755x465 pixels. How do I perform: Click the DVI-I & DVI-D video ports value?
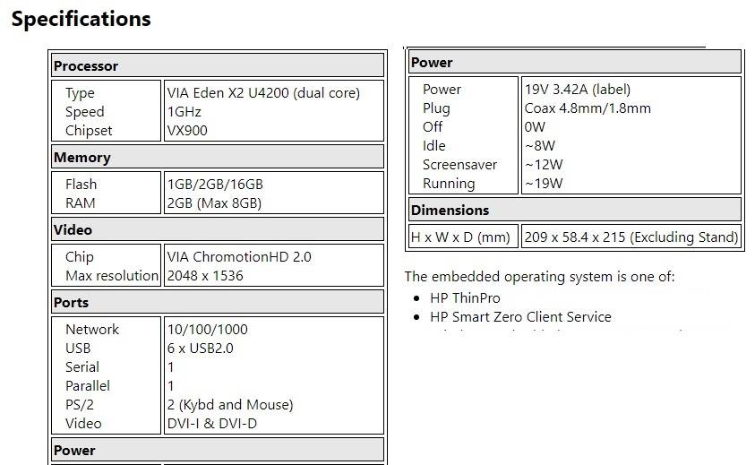pos(211,424)
